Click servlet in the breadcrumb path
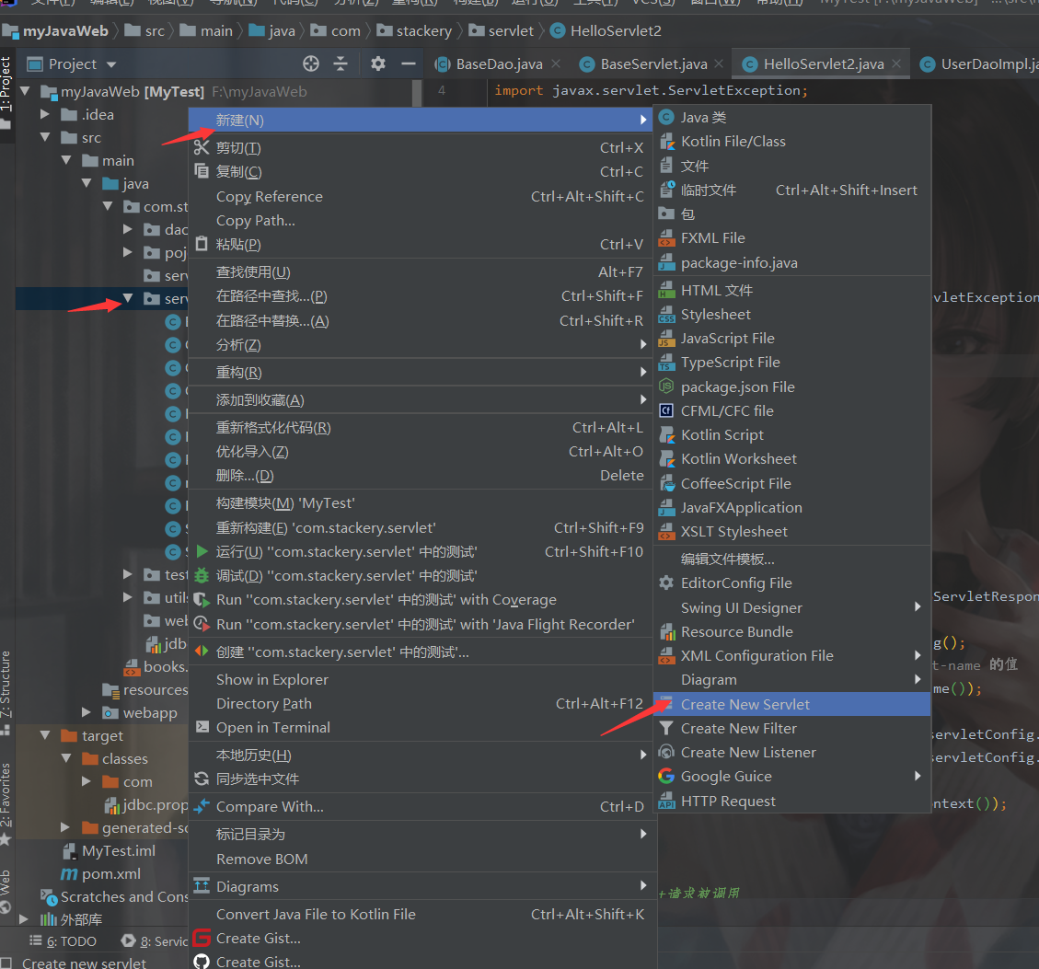Image resolution: width=1039 pixels, height=969 pixels. (502, 31)
